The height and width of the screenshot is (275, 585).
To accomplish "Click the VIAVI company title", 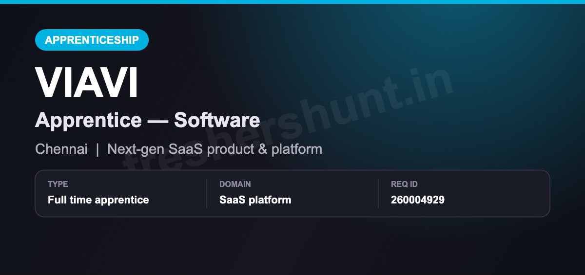I will [x=87, y=82].
